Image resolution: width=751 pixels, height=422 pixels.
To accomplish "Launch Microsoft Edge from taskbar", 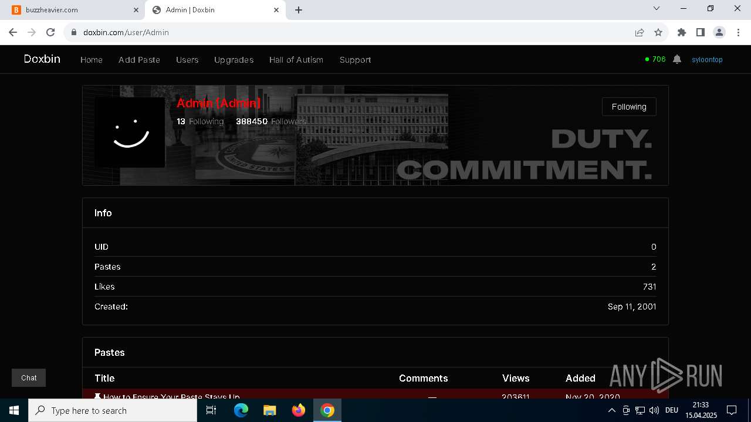I will click(241, 410).
